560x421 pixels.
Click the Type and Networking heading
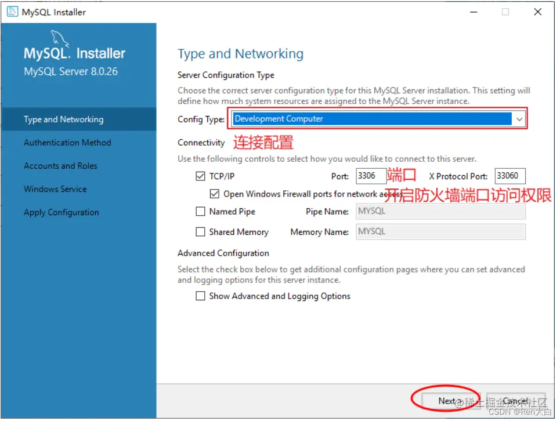pos(241,54)
